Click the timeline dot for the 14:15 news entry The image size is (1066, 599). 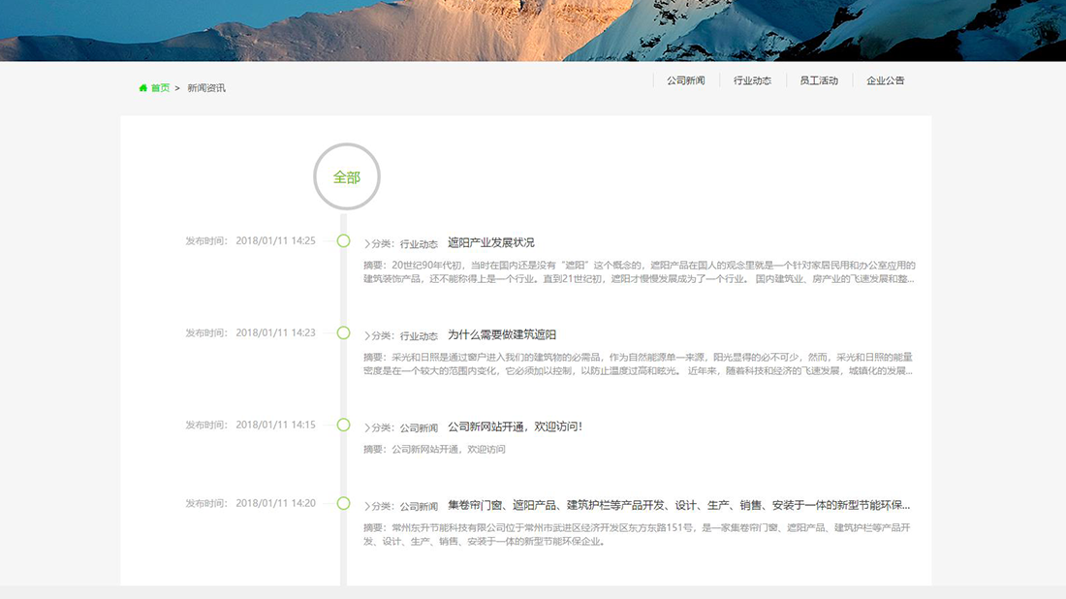point(342,424)
